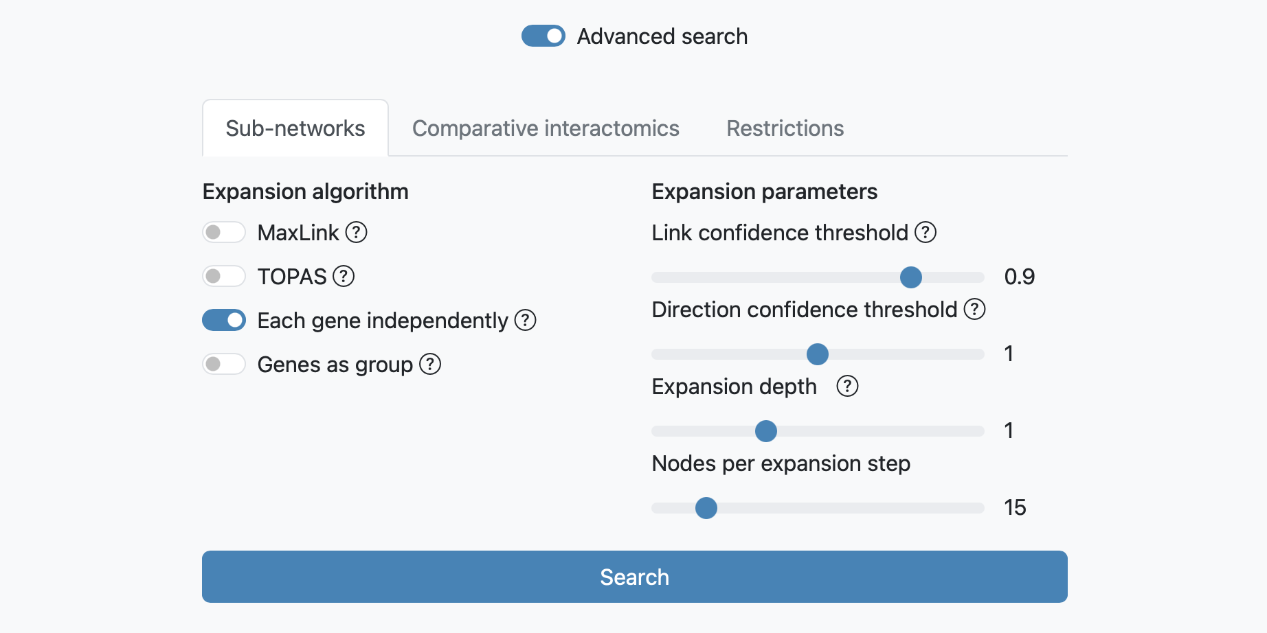The height and width of the screenshot is (633, 1267).
Task: Enable the Genes as group toggle
Action: click(x=224, y=365)
